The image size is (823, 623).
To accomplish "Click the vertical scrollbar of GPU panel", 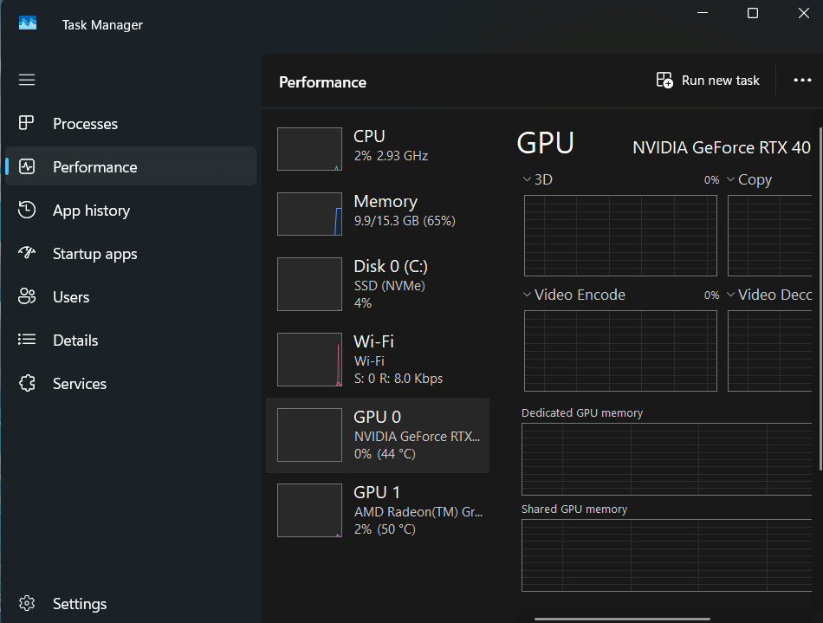I will click(820, 299).
